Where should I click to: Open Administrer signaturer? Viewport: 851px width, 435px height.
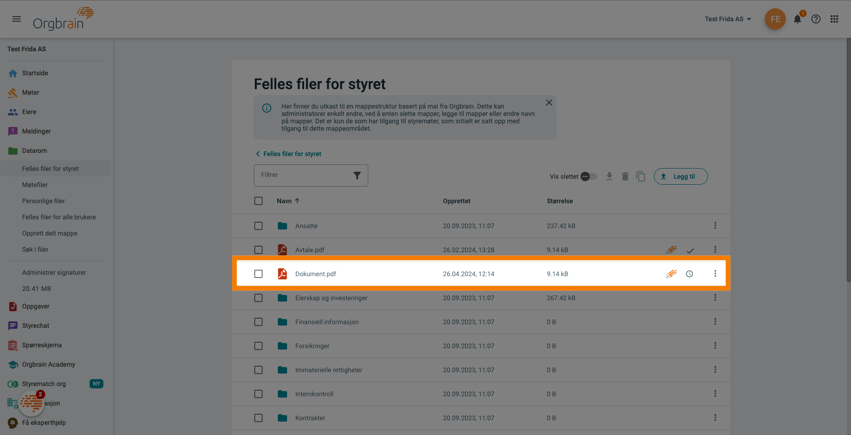(54, 272)
